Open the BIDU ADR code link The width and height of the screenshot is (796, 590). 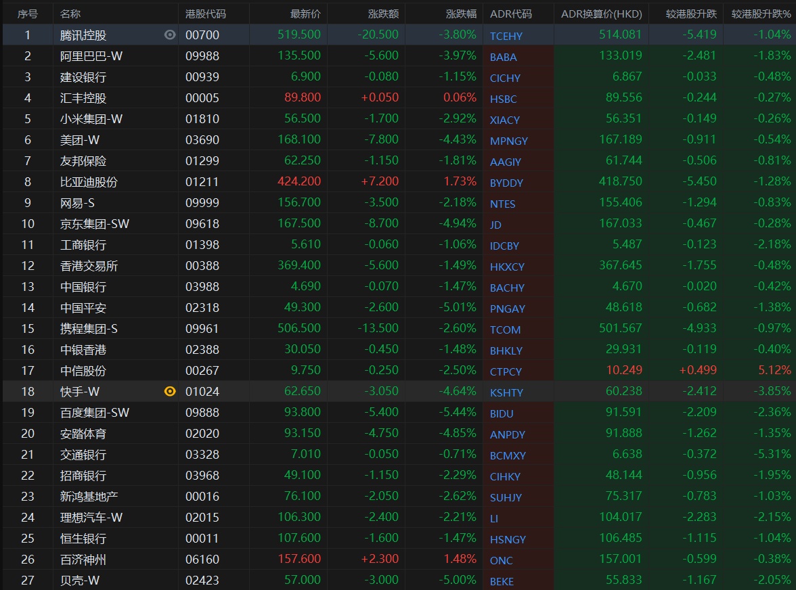point(502,413)
